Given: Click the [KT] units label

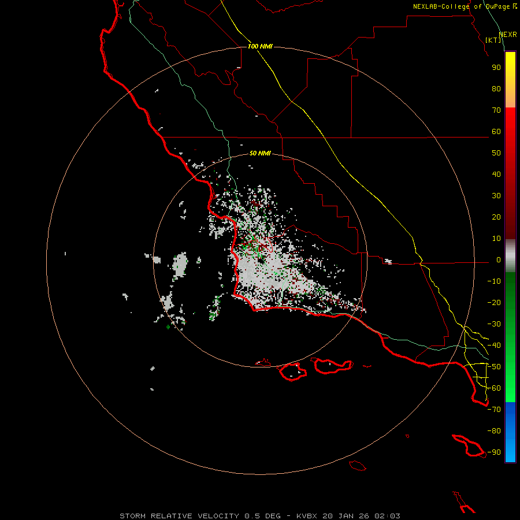Looking at the screenshot, I should (493, 40).
